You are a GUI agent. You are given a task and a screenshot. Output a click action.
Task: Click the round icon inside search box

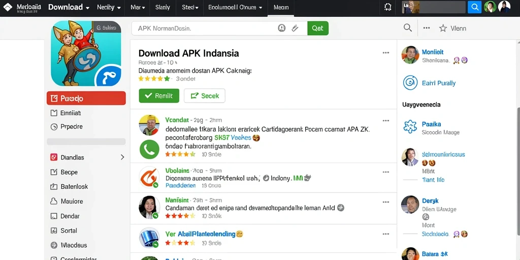[281, 28]
